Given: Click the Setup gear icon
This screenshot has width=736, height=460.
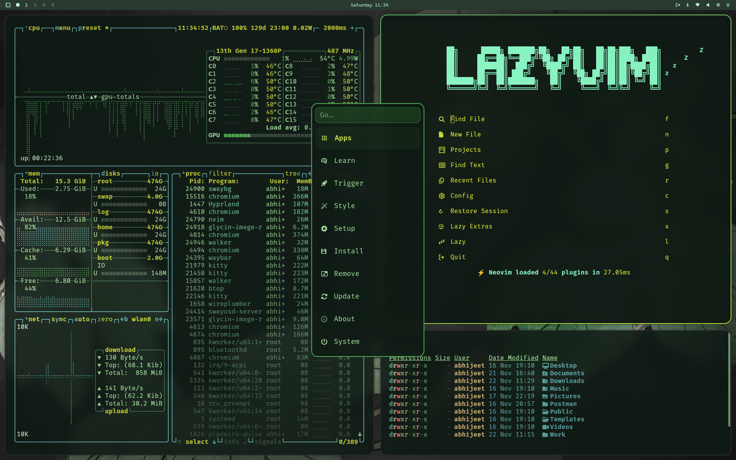Looking at the screenshot, I should pos(324,228).
